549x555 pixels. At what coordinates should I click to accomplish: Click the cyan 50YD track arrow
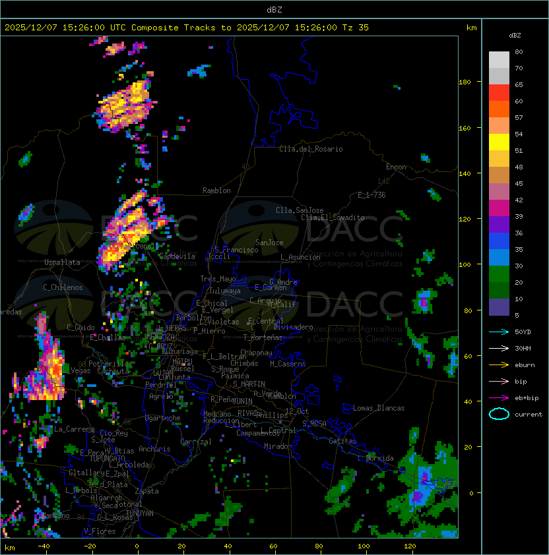(499, 332)
